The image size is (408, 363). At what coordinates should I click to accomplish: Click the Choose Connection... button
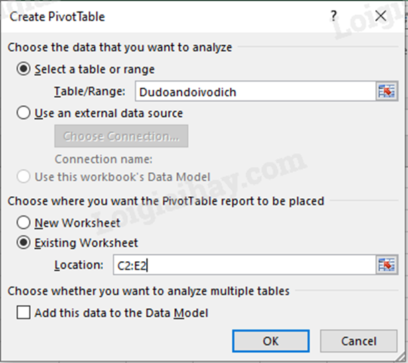tap(121, 136)
